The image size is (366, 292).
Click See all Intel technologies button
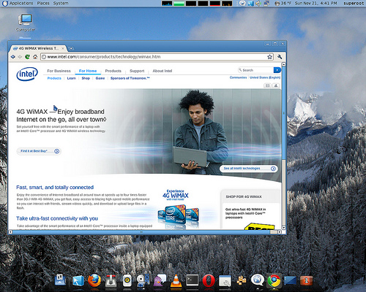[x=249, y=169]
